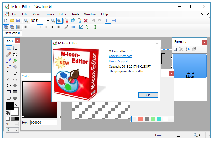Click the black foreground color swatch
Screen dimensions: 213x147
(x=10, y=106)
